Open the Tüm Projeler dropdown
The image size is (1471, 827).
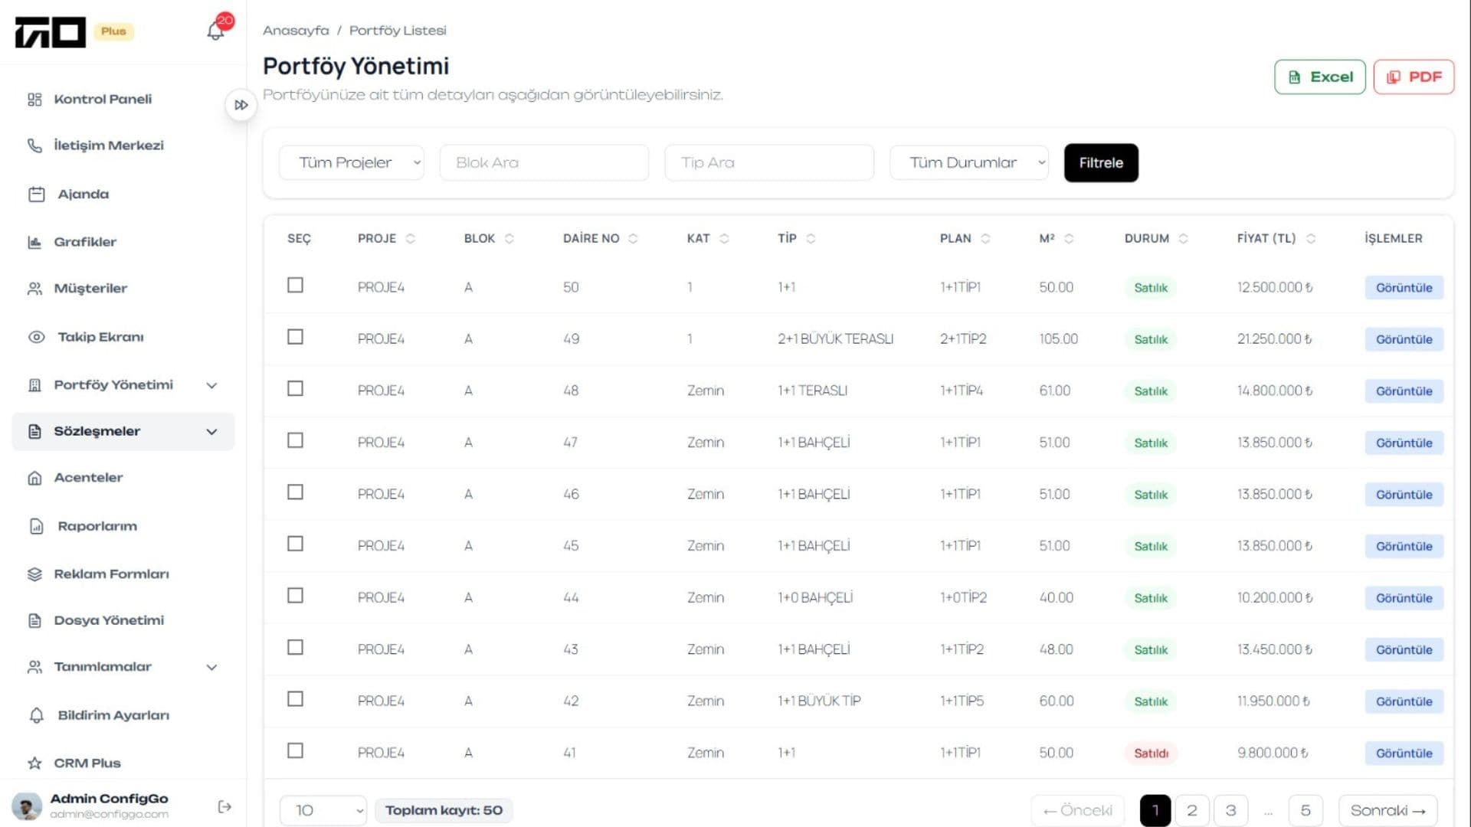tap(351, 162)
